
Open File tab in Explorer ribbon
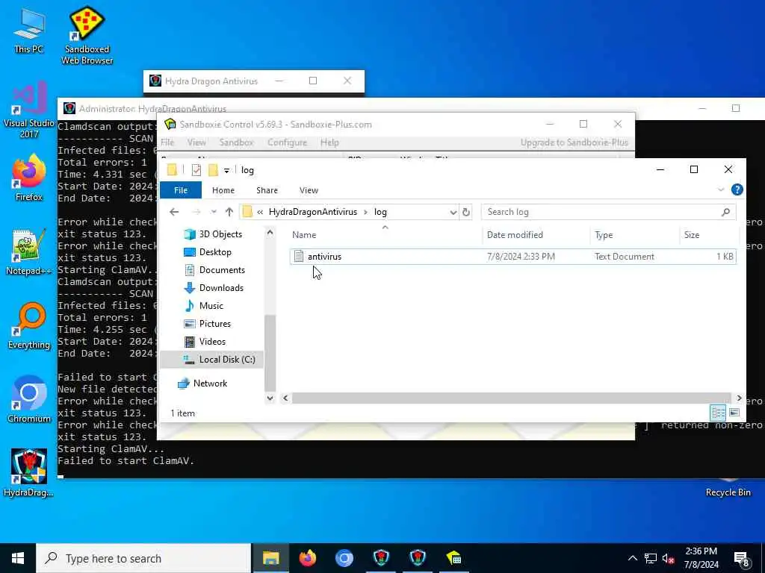coord(181,190)
